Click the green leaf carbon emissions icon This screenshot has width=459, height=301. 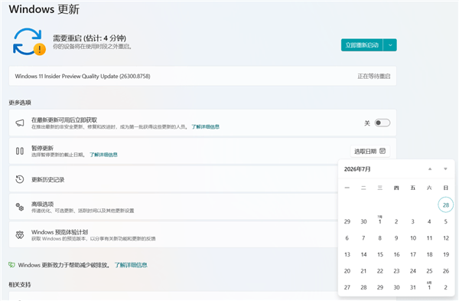tap(11, 265)
